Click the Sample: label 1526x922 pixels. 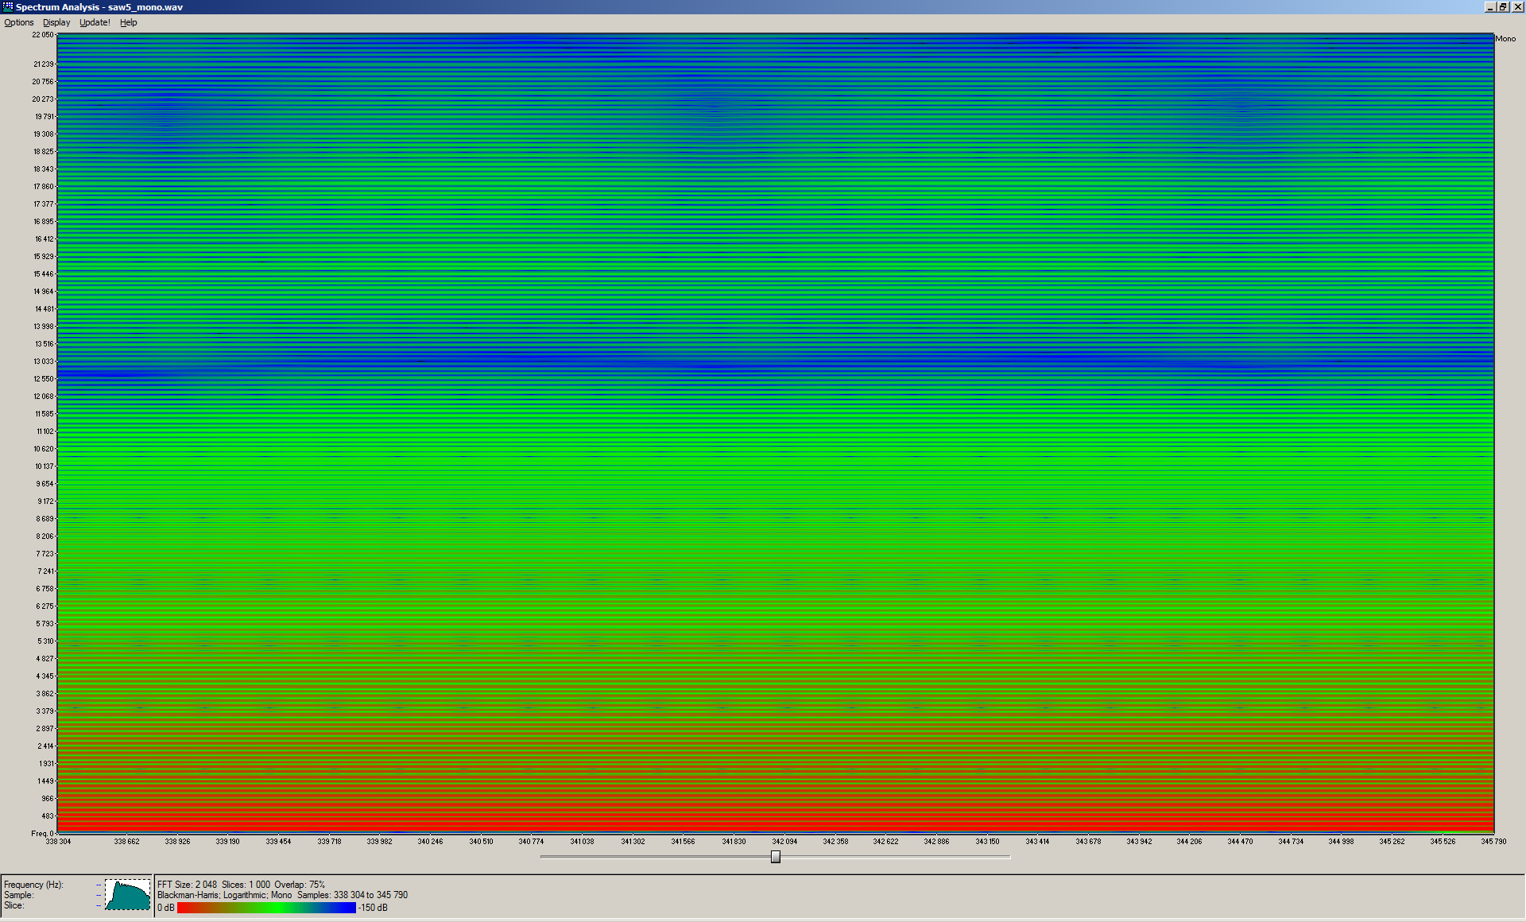pyautogui.click(x=19, y=895)
